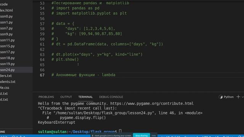Select the TERMINAL panel tab
This screenshot has height=137, width=244.
[x=85, y=97]
